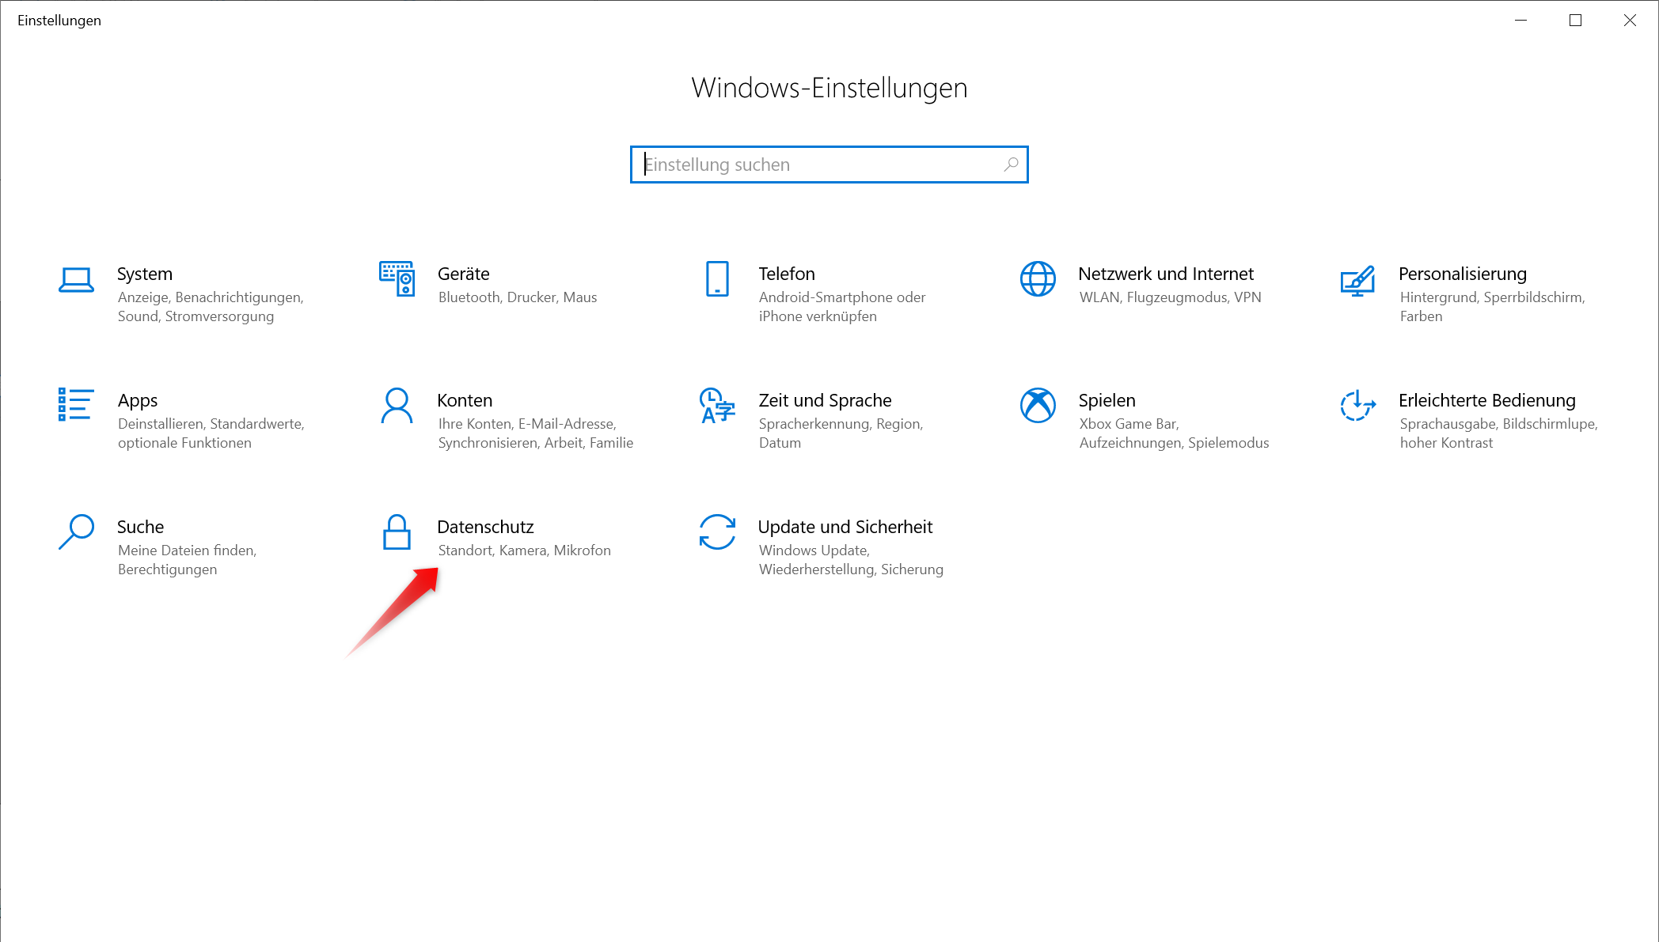Click 'Hintergrund, Sperrbildschirm, Farben' description

coord(1492,307)
